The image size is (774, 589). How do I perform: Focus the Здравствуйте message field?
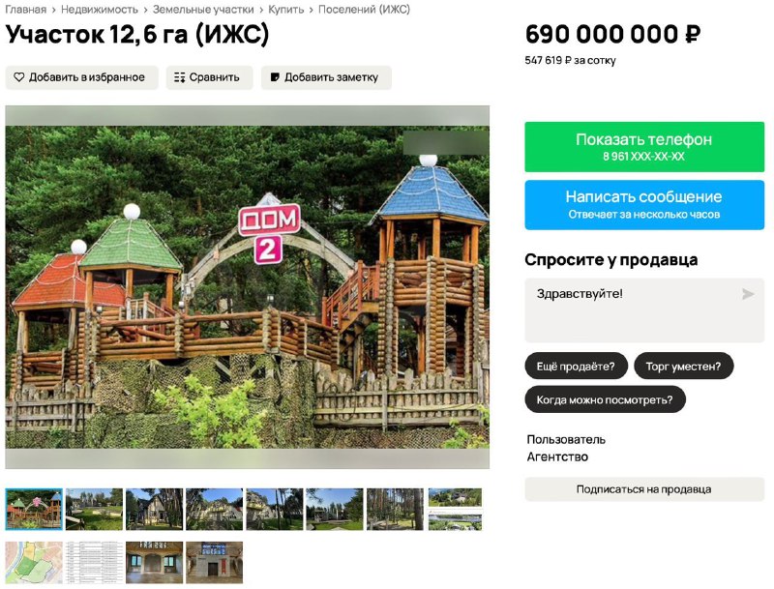644,310
